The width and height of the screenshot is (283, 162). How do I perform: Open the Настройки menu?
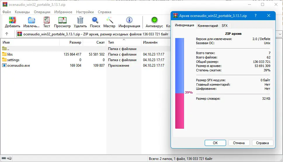(85, 12)
